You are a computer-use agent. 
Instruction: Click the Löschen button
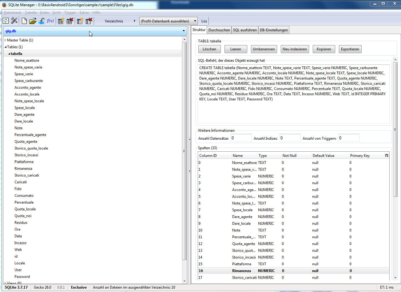(x=209, y=49)
